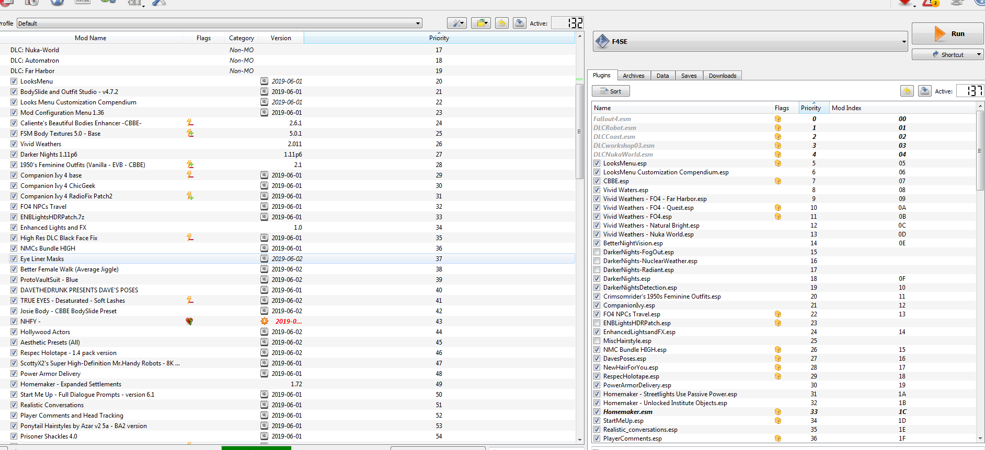Select the StartMeUp.esp plugin row

pos(784,421)
